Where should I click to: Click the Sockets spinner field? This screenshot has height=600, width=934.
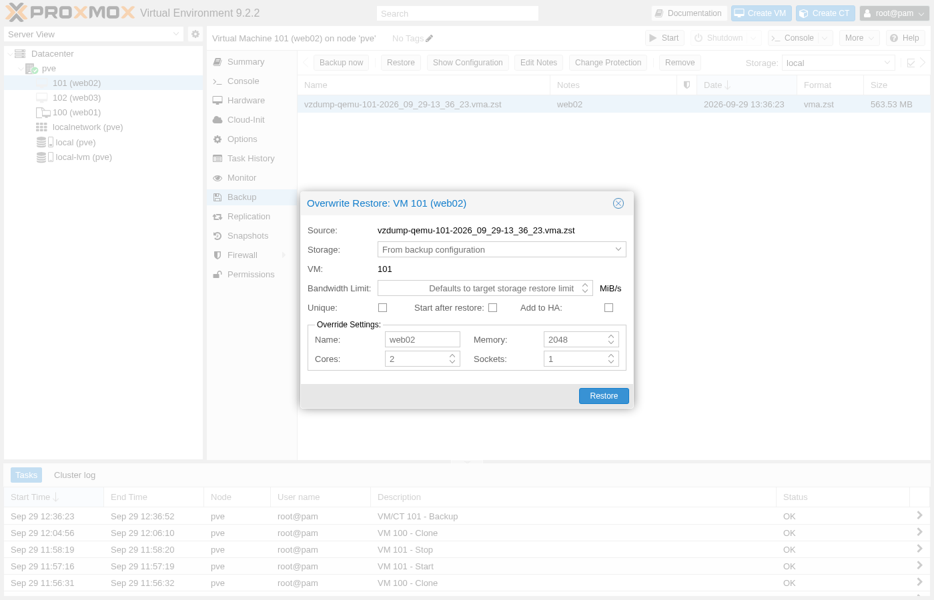tap(581, 359)
